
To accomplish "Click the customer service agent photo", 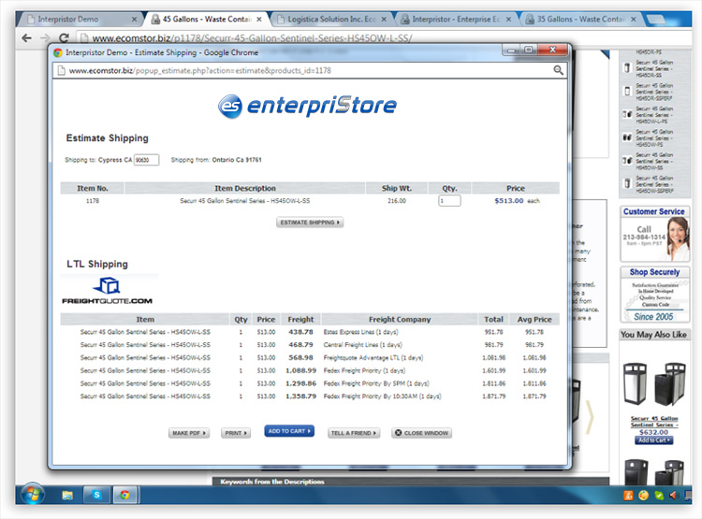I will click(x=678, y=238).
